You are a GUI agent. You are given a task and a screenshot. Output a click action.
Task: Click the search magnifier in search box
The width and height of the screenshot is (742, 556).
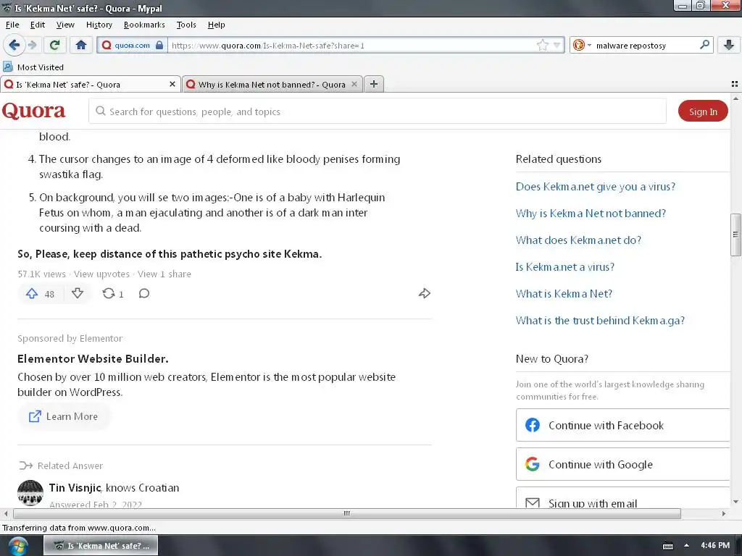coord(704,45)
